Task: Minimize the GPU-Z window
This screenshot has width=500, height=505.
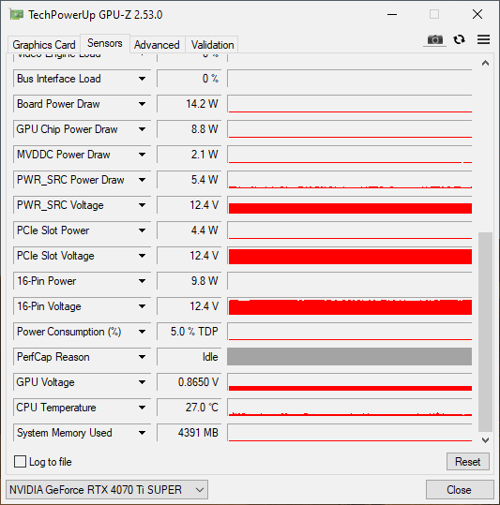Action: point(392,14)
